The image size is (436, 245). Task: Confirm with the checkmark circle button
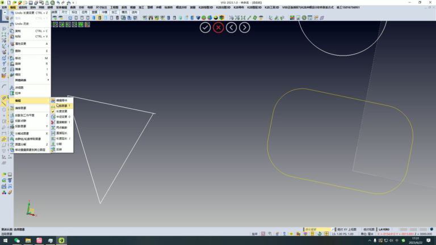coord(205,27)
